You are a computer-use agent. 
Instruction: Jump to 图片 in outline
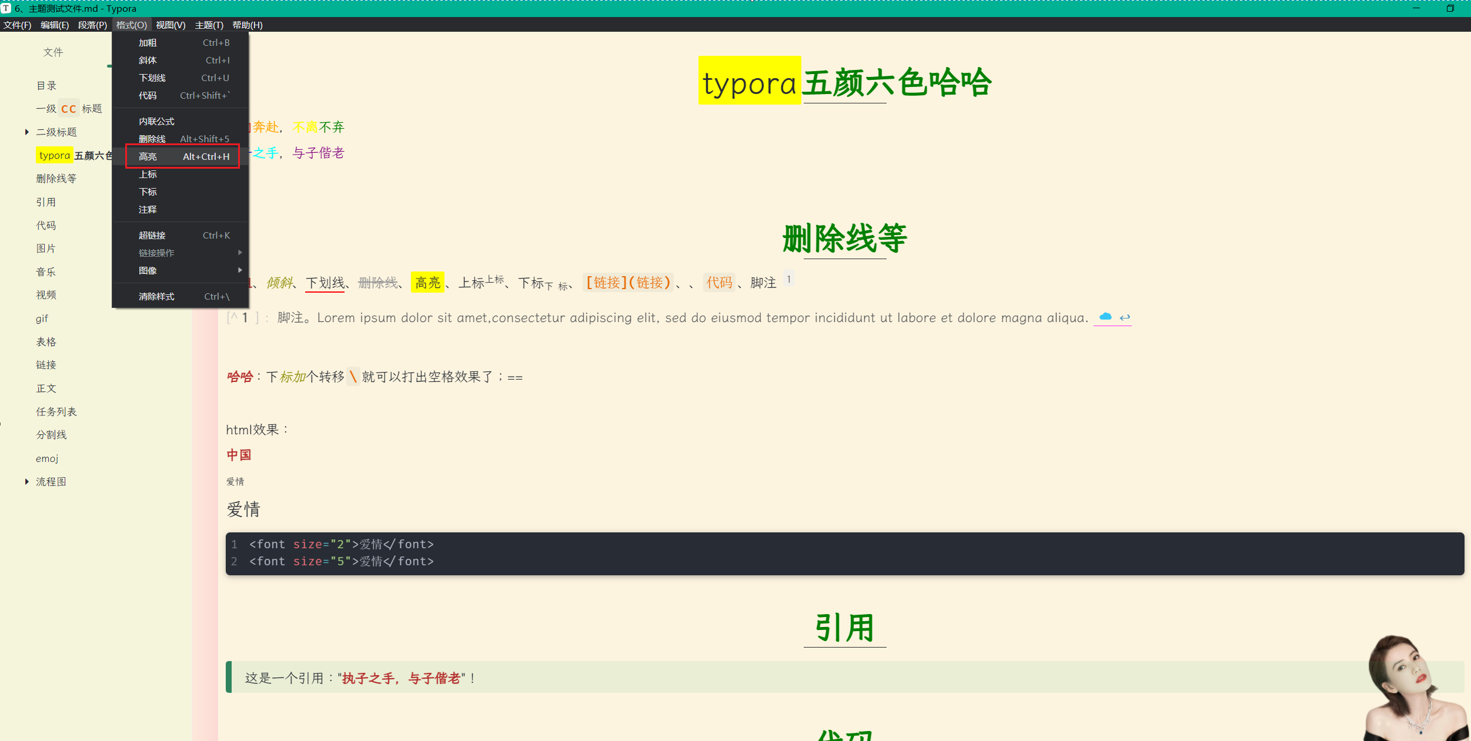[46, 249]
